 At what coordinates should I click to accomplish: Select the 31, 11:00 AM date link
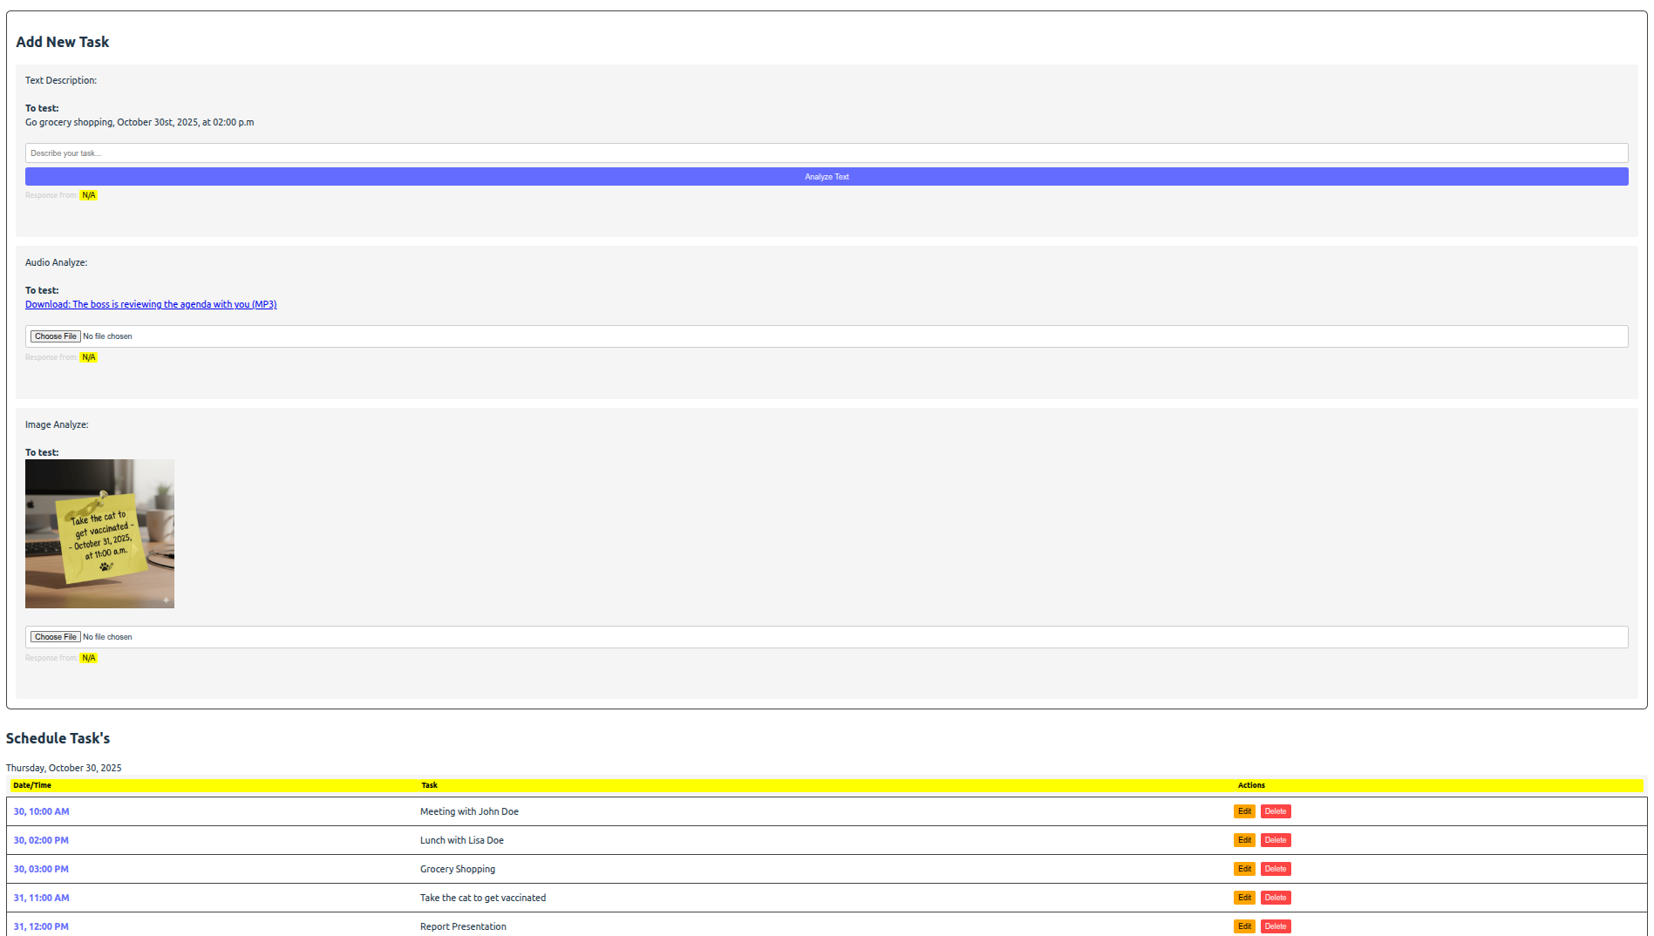[x=41, y=897]
